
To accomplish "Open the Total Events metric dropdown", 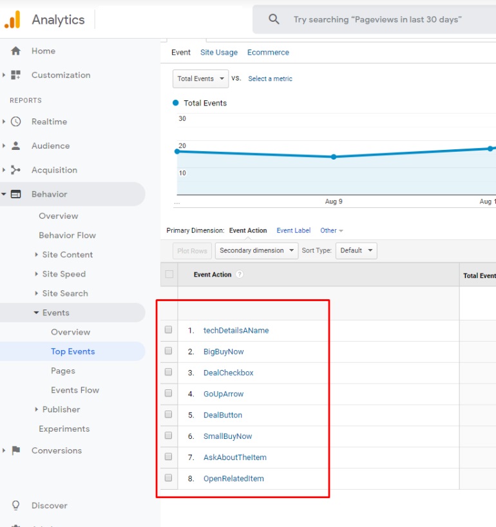I will tap(201, 79).
